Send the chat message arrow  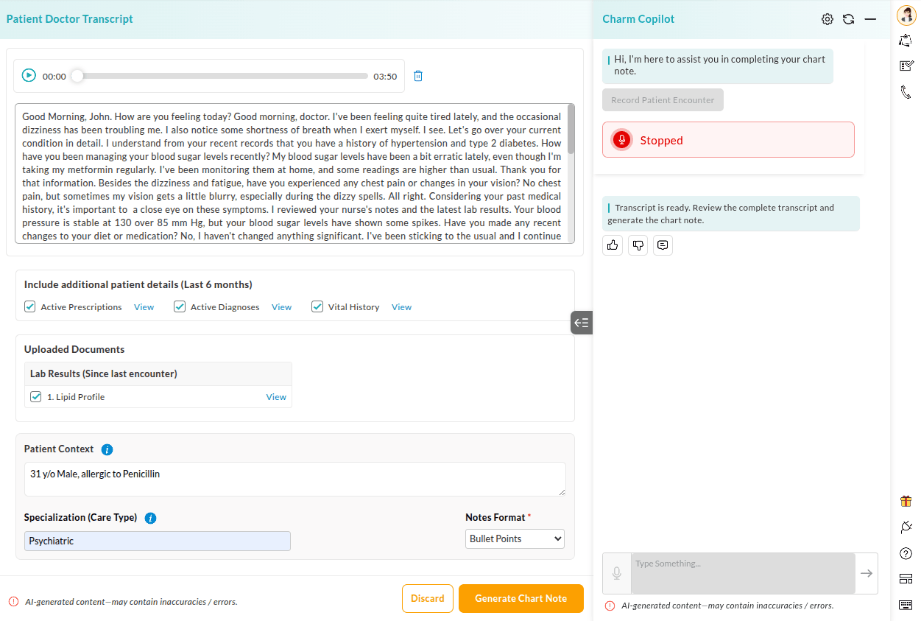867,573
